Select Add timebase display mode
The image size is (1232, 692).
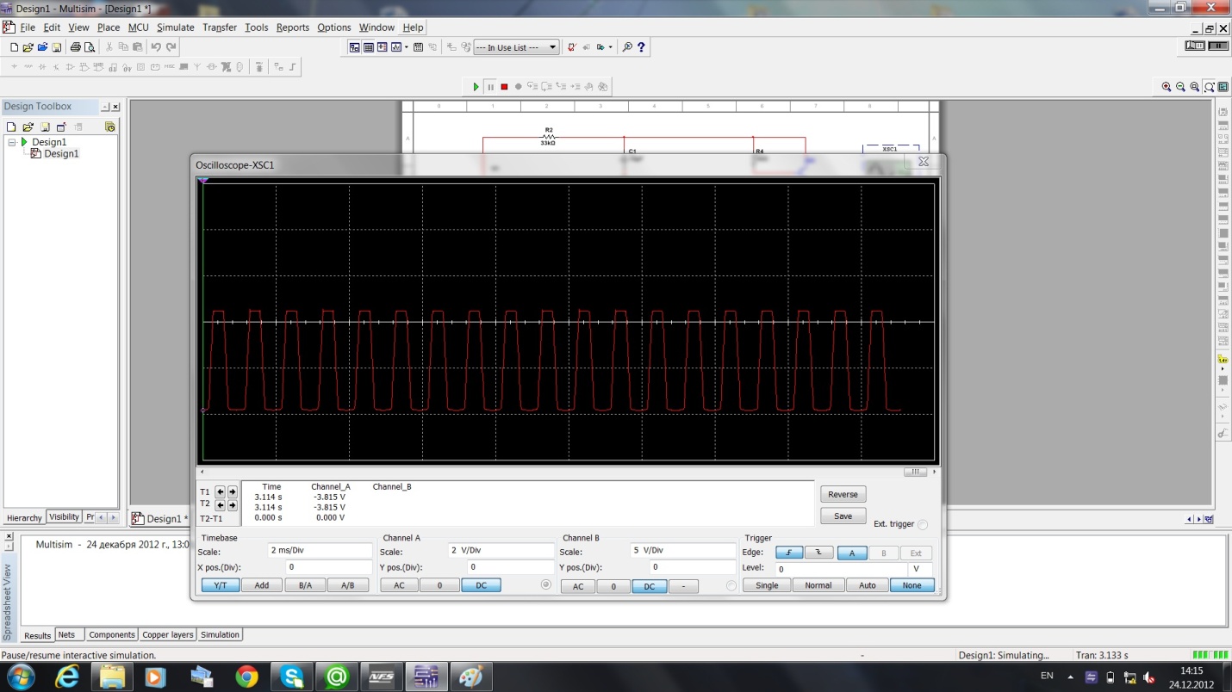click(262, 585)
